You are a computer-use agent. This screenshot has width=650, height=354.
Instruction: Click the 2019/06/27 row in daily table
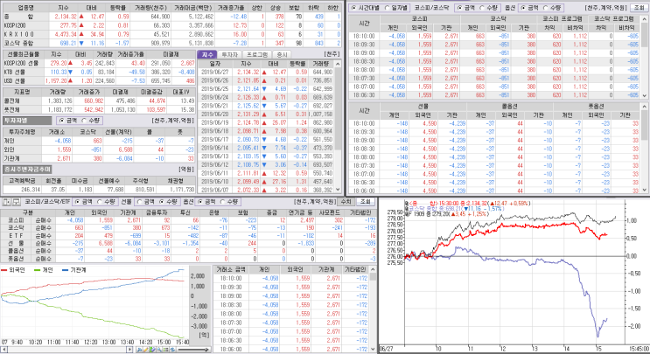(266, 72)
